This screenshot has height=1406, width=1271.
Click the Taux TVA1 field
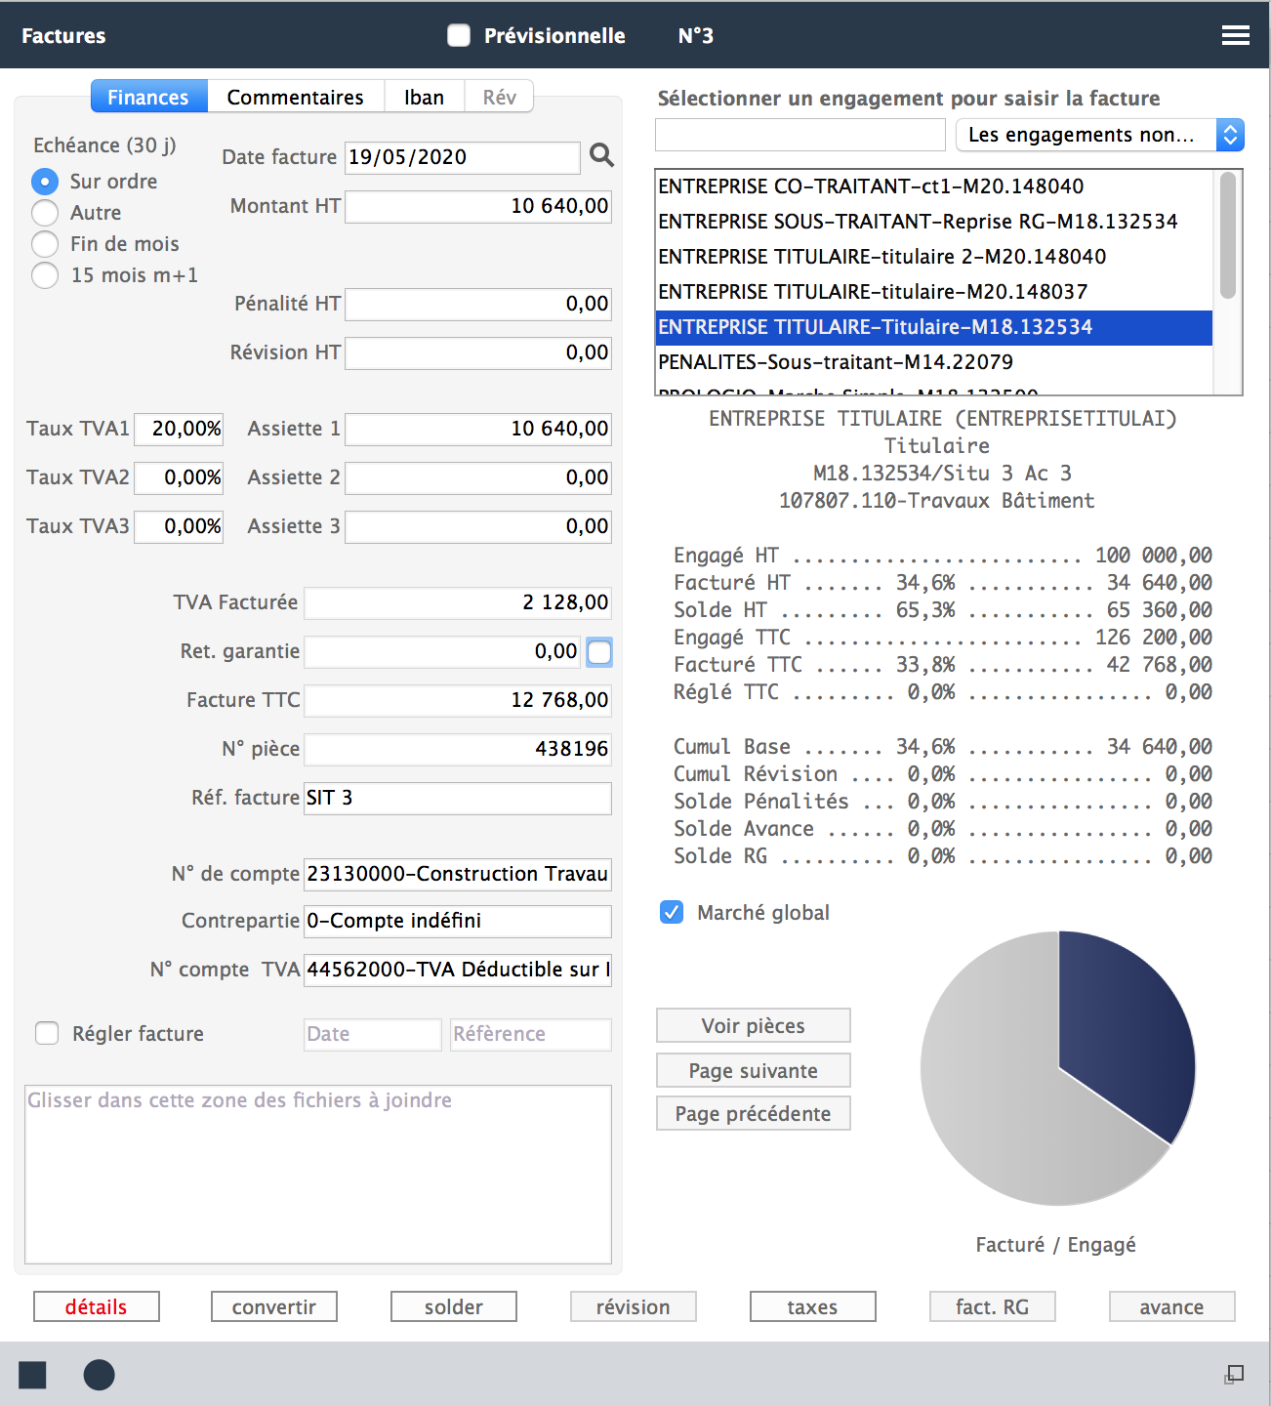179,429
